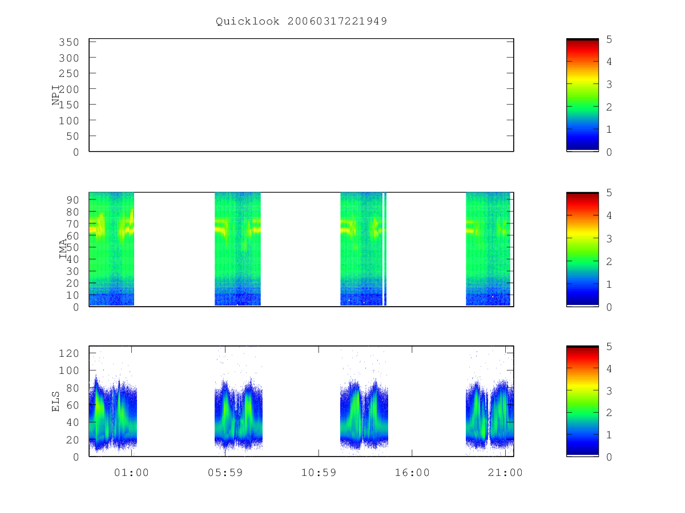Click the 05:59 time axis label

point(225,473)
